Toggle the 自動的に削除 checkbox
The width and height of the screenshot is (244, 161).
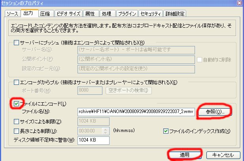199,59
